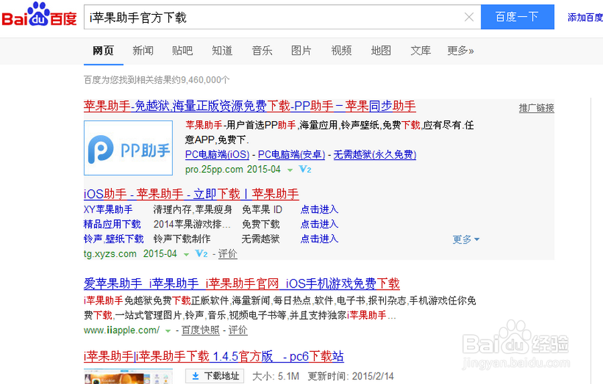Open the 爱苹果助手 i苹果助手官网 result title

click(x=241, y=284)
